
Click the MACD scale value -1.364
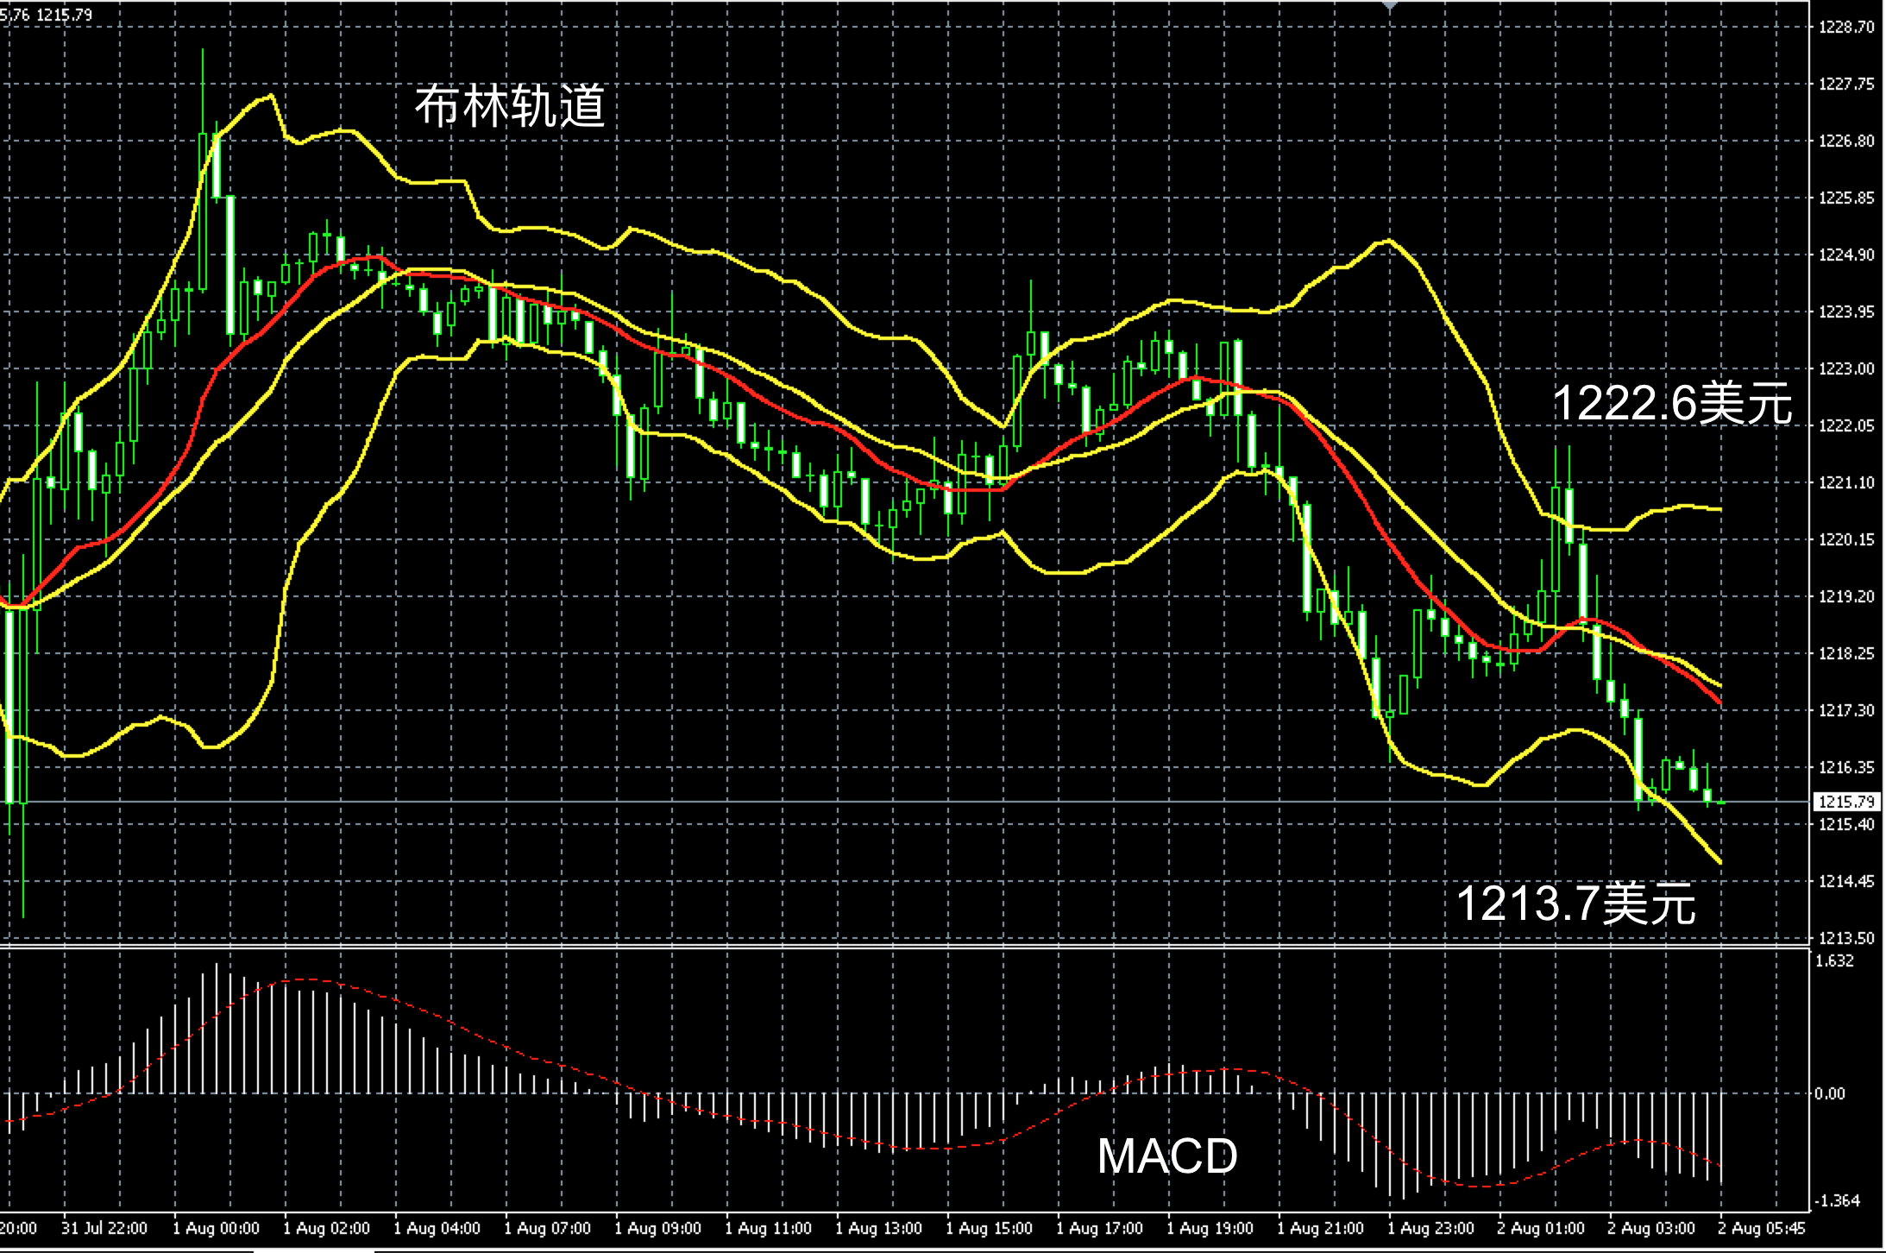[1837, 1200]
